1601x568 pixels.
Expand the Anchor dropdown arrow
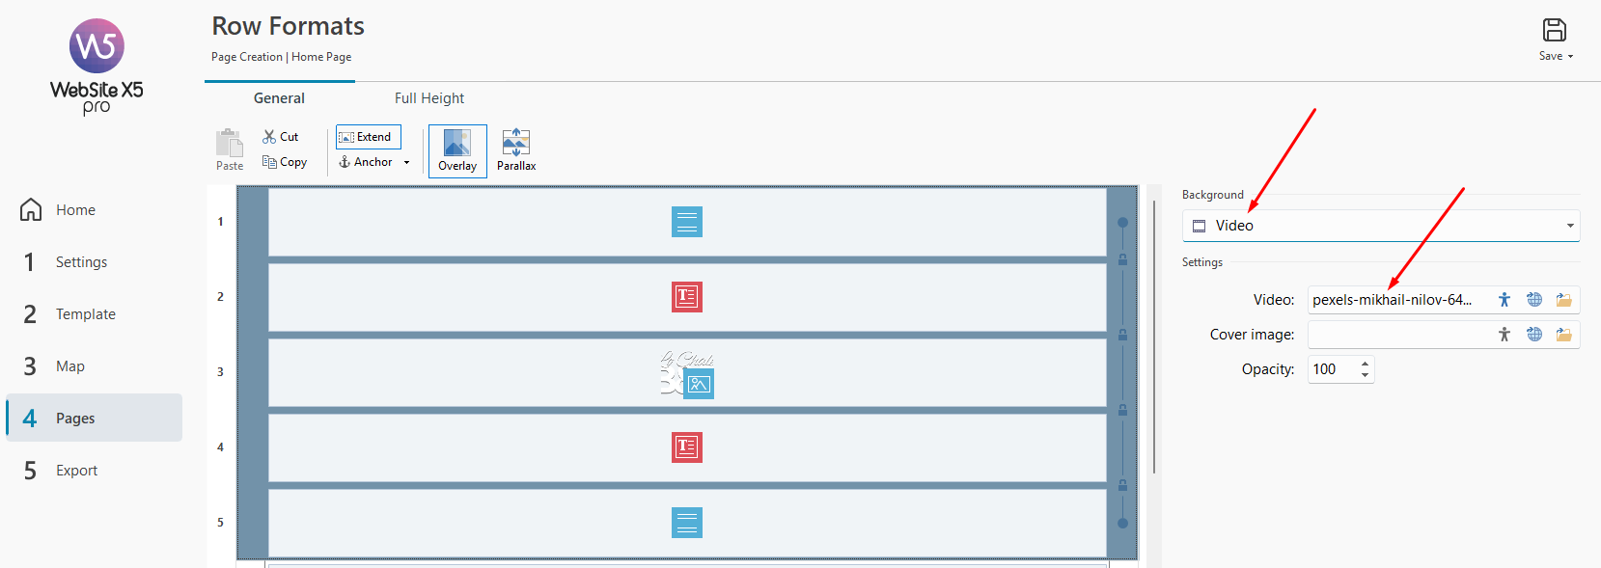click(406, 162)
